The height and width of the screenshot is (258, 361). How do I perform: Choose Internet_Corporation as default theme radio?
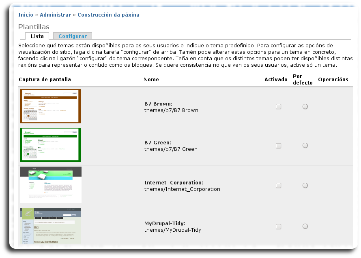point(305,186)
